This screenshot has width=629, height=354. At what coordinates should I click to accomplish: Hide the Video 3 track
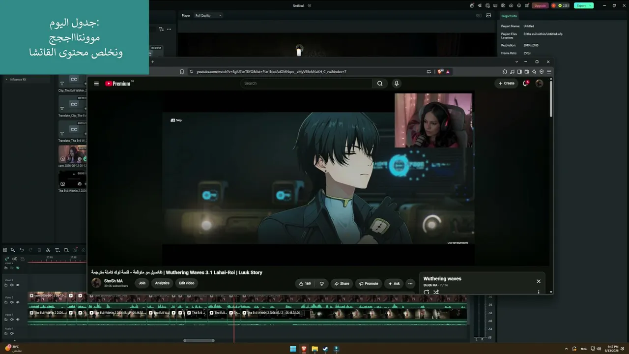click(x=18, y=285)
